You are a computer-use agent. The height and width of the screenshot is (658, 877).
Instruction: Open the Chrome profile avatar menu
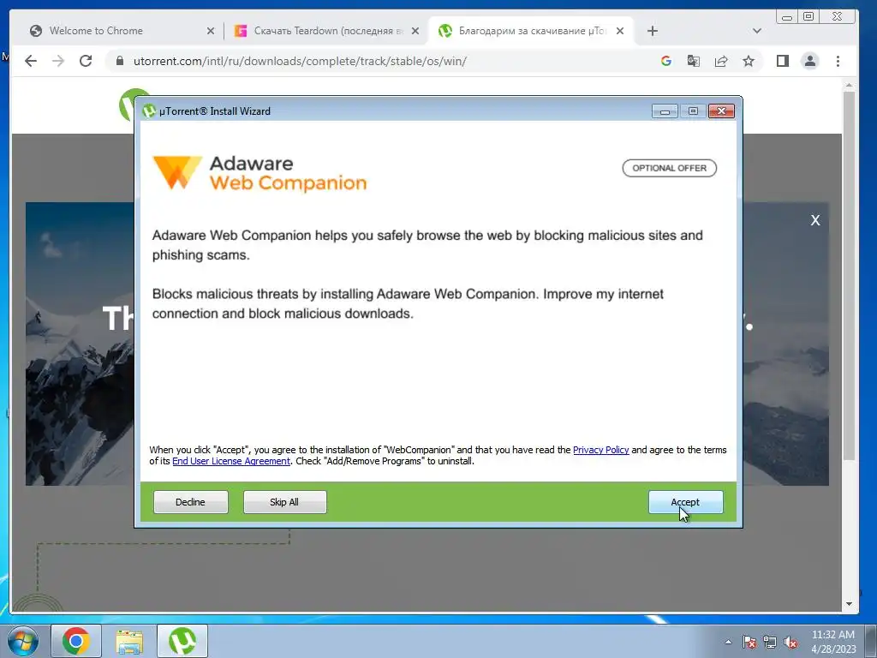point(810,61)
